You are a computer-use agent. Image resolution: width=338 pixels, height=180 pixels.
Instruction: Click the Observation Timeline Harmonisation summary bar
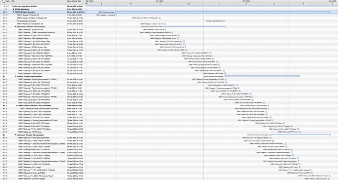coord(193,27)
